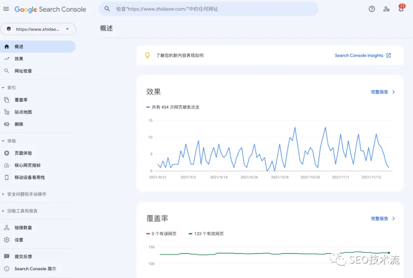413x278 pixels.
Task: Click Search Console 简介 link
Action: (x=35, y=268)
